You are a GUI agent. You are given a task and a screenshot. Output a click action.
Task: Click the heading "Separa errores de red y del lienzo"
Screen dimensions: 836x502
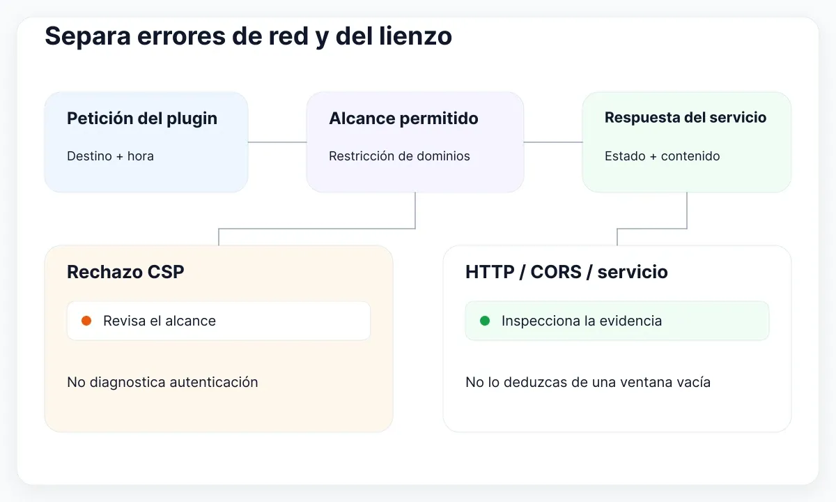pos(248,36)
